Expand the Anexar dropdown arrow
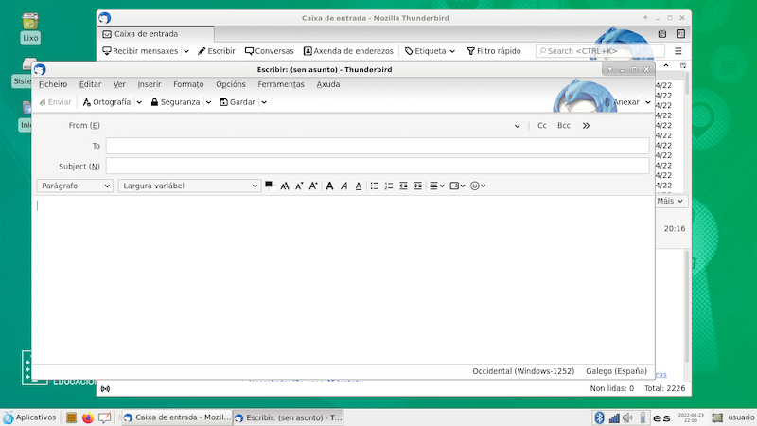This screenshot has height=426, width=757. click(648, 102)
